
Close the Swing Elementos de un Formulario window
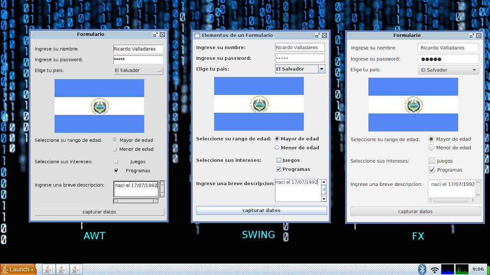coord(325,35)
